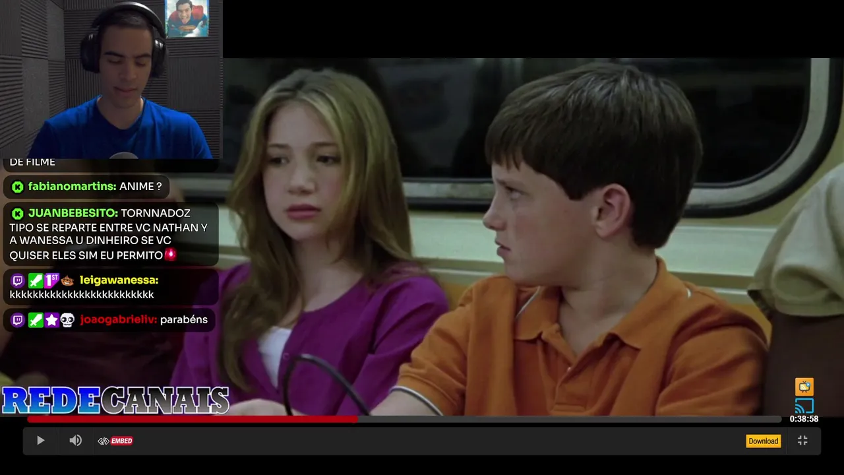Click the 0:38:58 time display
Viewport: 844px width, 475px height.
point(804,419)
